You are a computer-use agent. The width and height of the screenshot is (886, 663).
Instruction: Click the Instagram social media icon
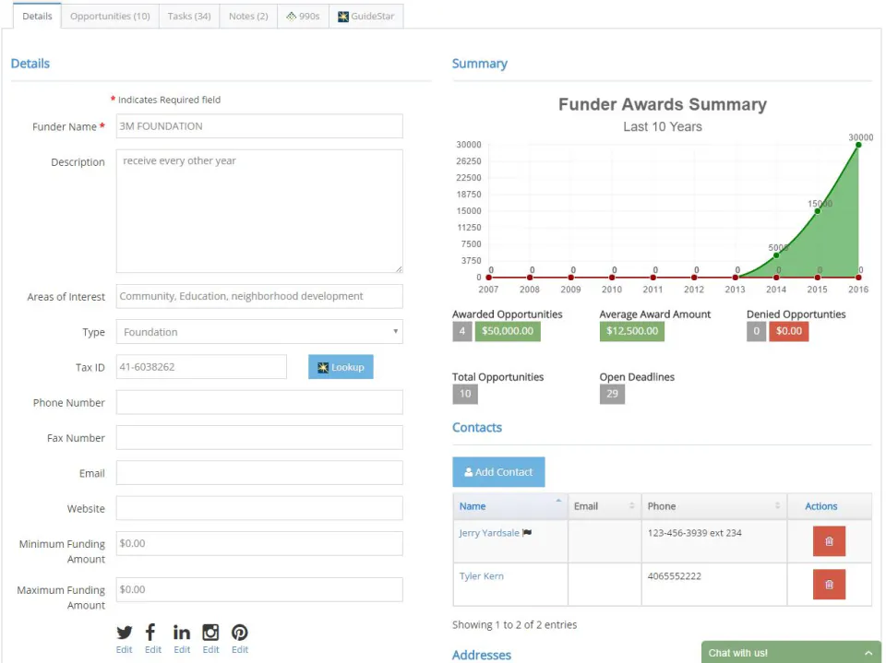[x=210, y=633]
